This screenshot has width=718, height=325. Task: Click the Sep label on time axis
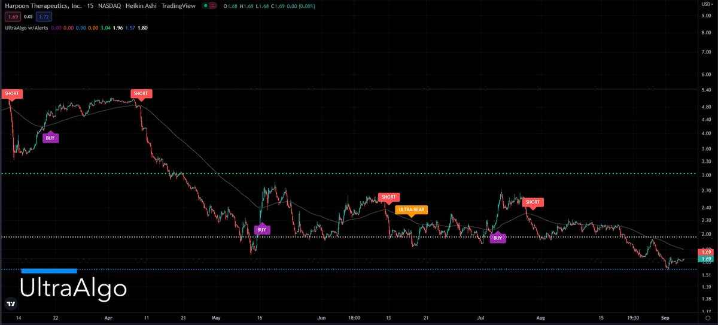665,318
